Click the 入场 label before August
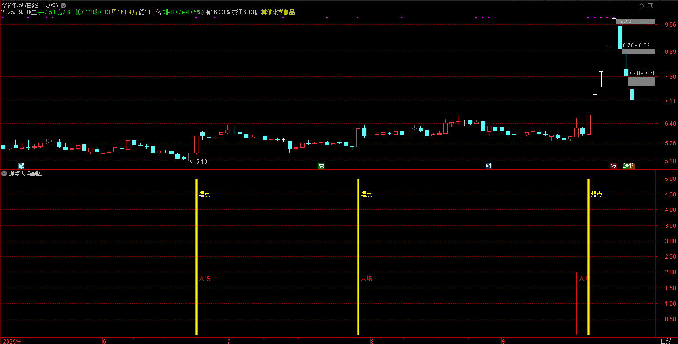This screenshot has height=344, width=678. [366, 278]
